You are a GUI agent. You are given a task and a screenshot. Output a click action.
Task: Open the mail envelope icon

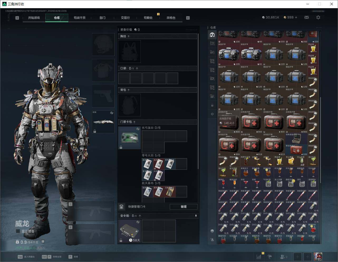pyautogui.click(x=307, y=17)
